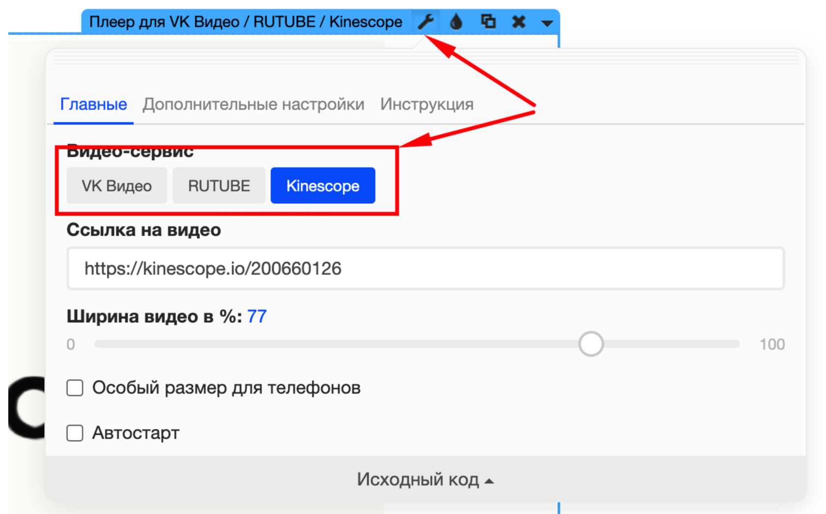Click the Ширина видео в % label
This screenshot has width=826, height=514.
[154, 316]
